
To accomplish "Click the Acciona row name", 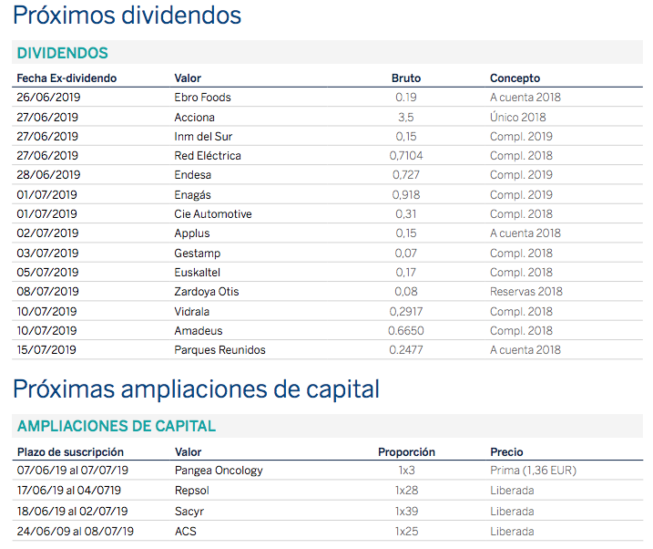I will click(195, 117).
